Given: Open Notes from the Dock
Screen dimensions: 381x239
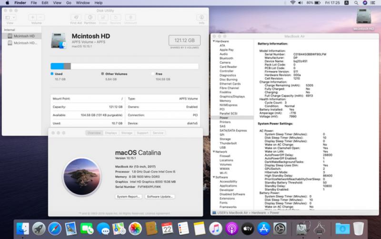Looking at the screenshot, I should click(199, 229).
